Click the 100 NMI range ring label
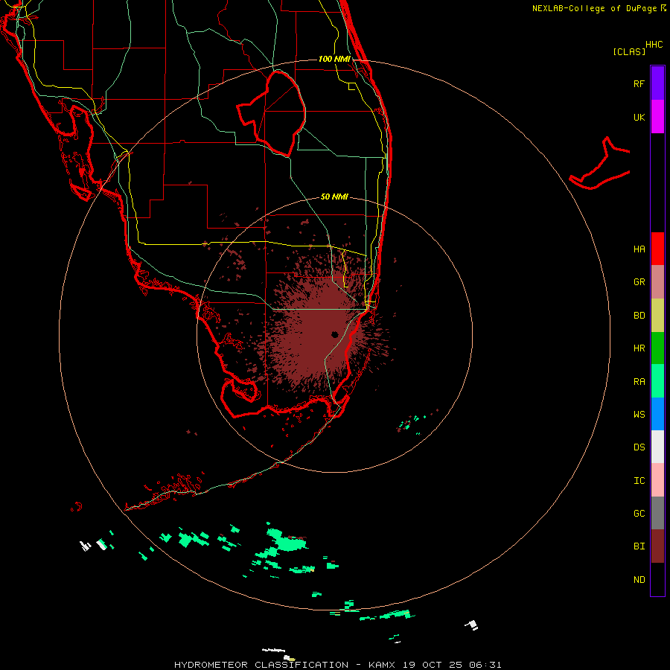Screen dimensions: 670x670 pyautogui.click(x=334, y=59)
